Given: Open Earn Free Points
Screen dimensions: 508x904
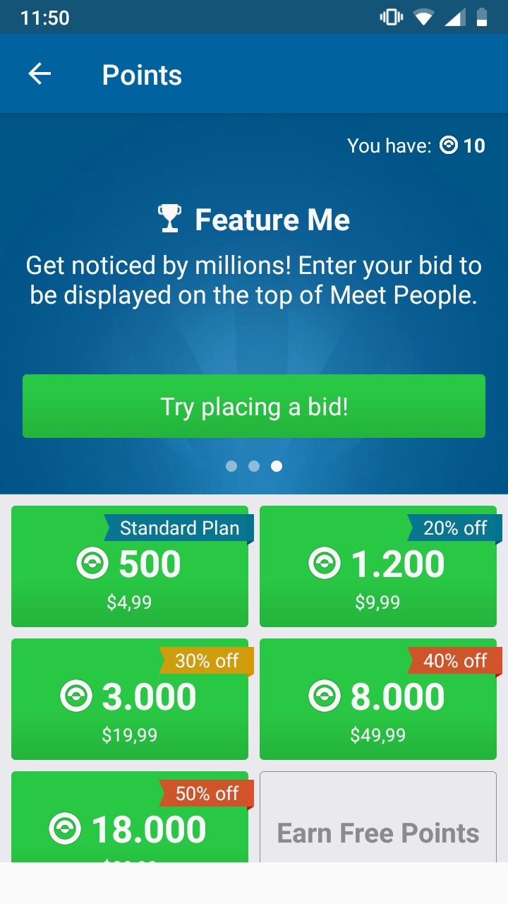Looking at the screenshot, I should [x=378, y=832].
